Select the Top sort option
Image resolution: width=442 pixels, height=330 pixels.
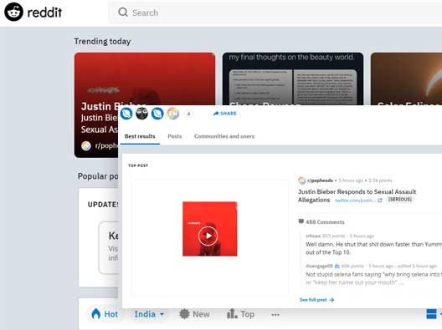(x=240, y=314)
